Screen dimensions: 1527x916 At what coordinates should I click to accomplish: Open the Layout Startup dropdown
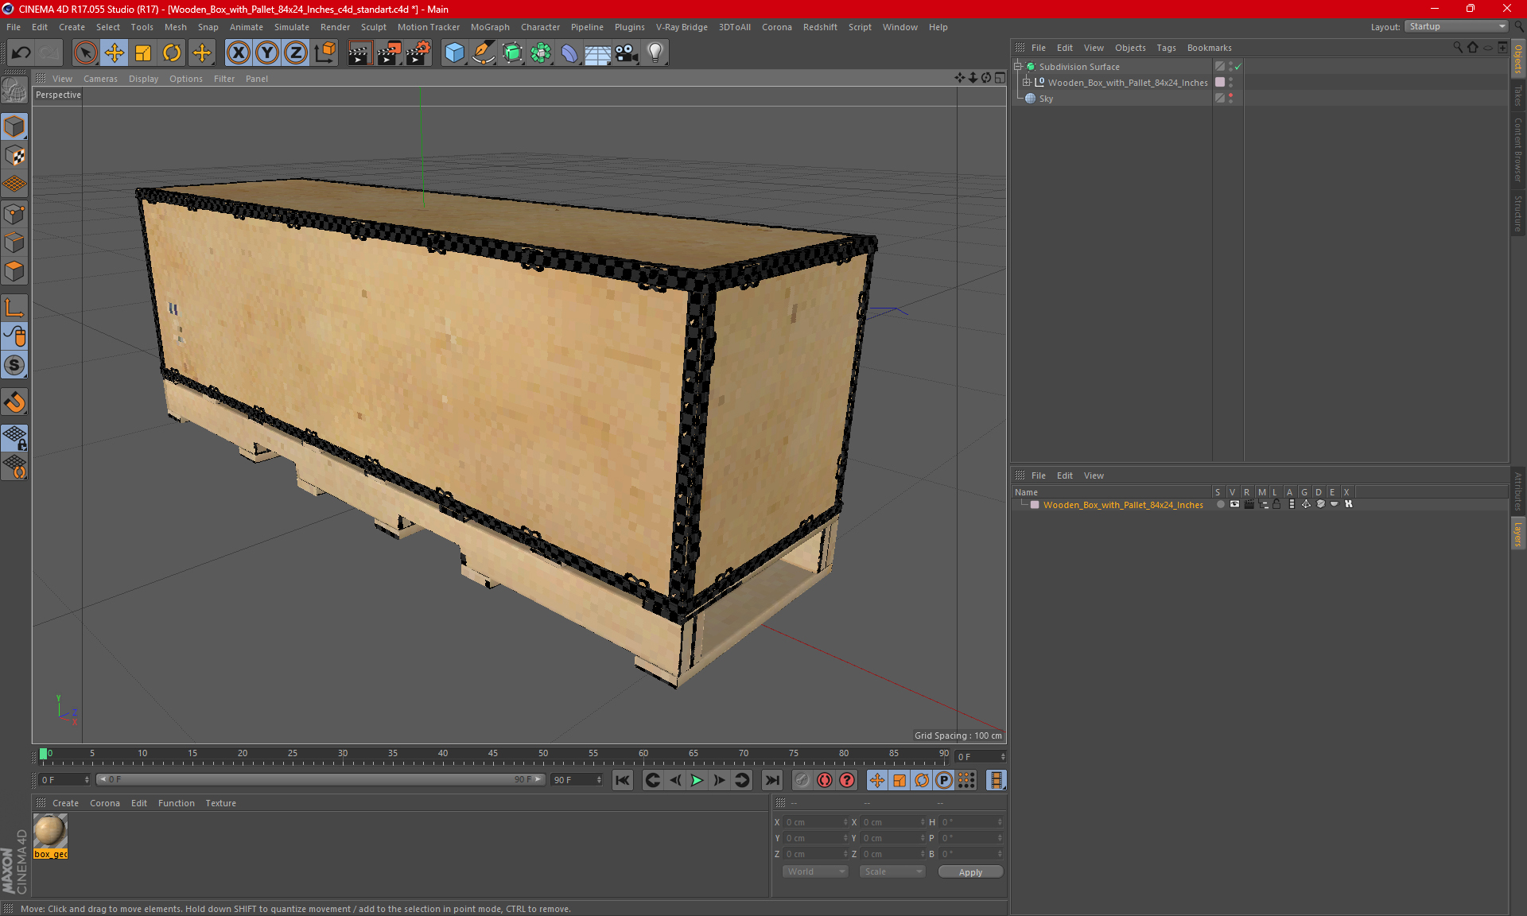(1457, 26)
